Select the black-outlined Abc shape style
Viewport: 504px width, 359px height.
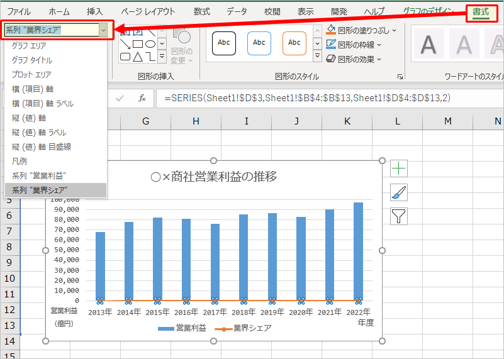223,43
